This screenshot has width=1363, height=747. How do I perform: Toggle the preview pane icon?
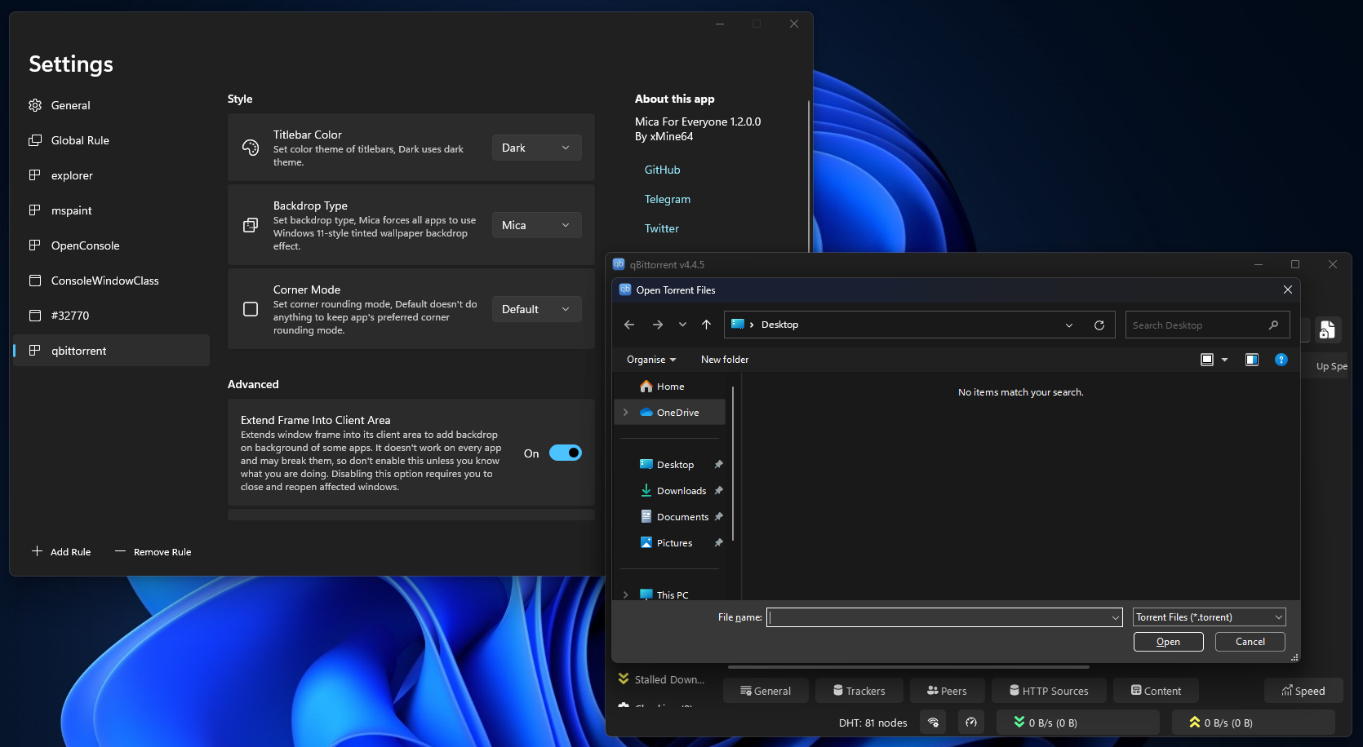tap(1252, 360)
